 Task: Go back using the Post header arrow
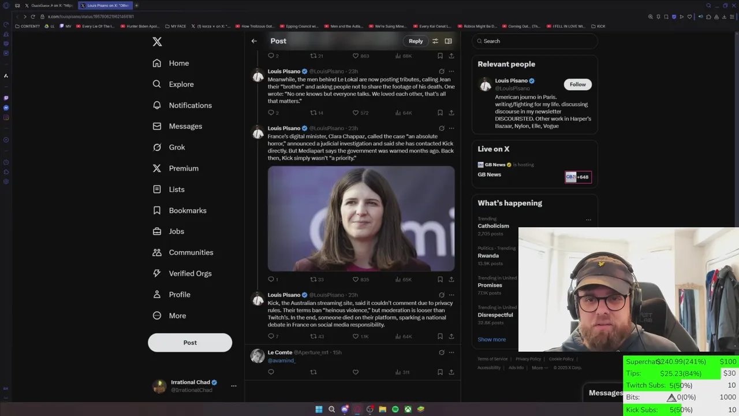click(x=254, y=41)
